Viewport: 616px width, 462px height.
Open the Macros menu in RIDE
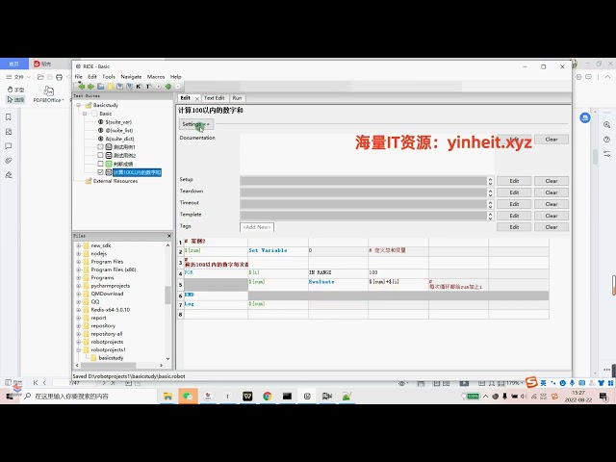coord(156,77)
